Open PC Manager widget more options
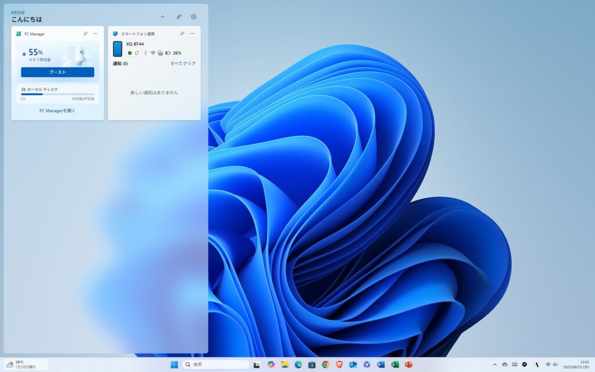The width and height of the screenshot is (595, 372). [x=95, y=34]
